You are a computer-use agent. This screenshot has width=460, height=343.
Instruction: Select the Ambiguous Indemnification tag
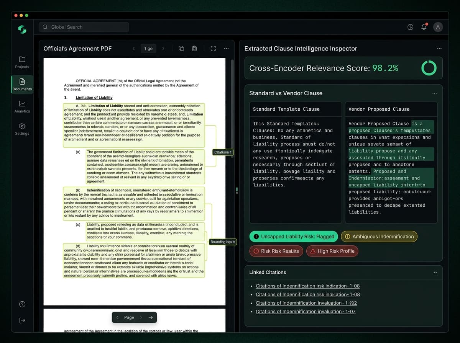[379, 237]
